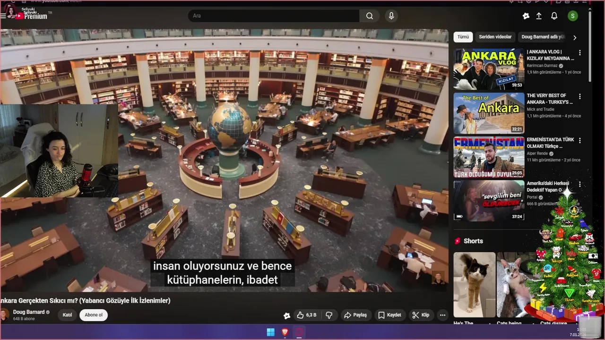Click the pink circle taskbar app icon
This screenshot has width=605, height=340.
299,332
